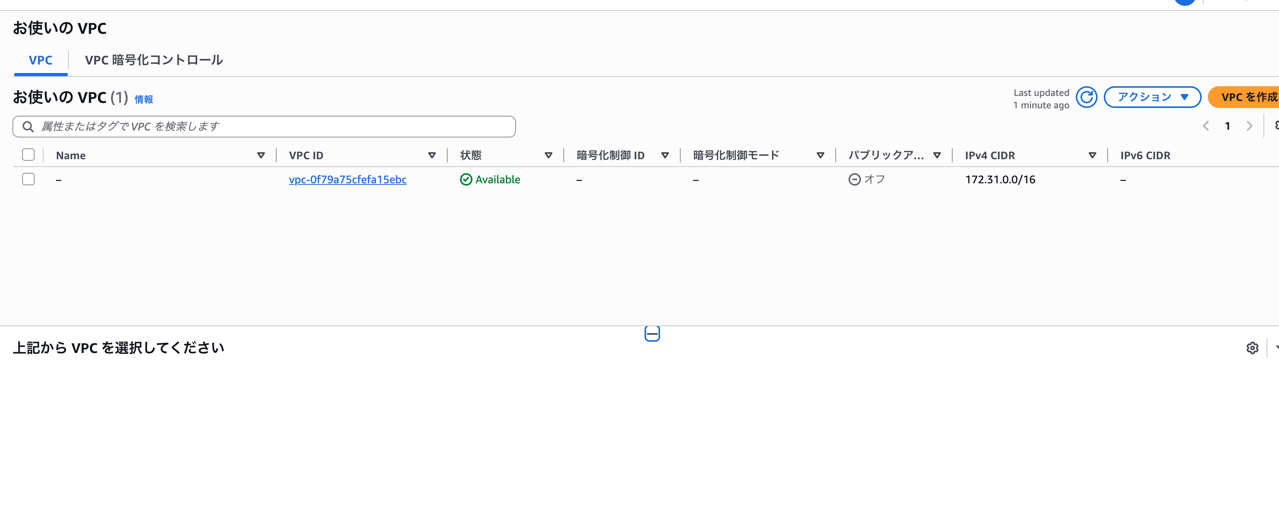
Task: Click the split panel resize handle
Action: pyautogui.click(x=652, y=334)
